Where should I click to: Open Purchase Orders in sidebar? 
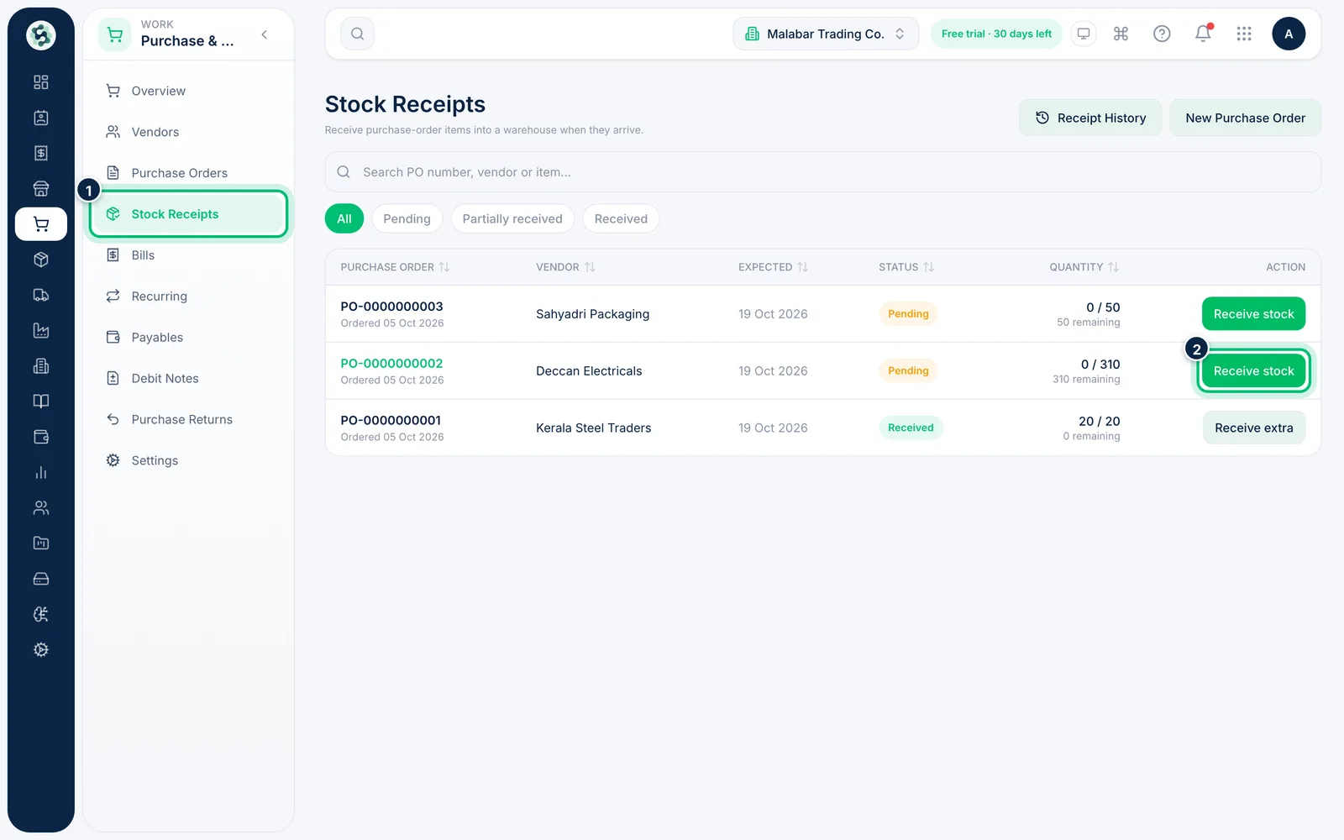pos(189,173)
